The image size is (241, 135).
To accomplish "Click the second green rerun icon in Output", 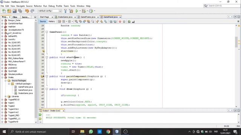I will coord(40,118).
